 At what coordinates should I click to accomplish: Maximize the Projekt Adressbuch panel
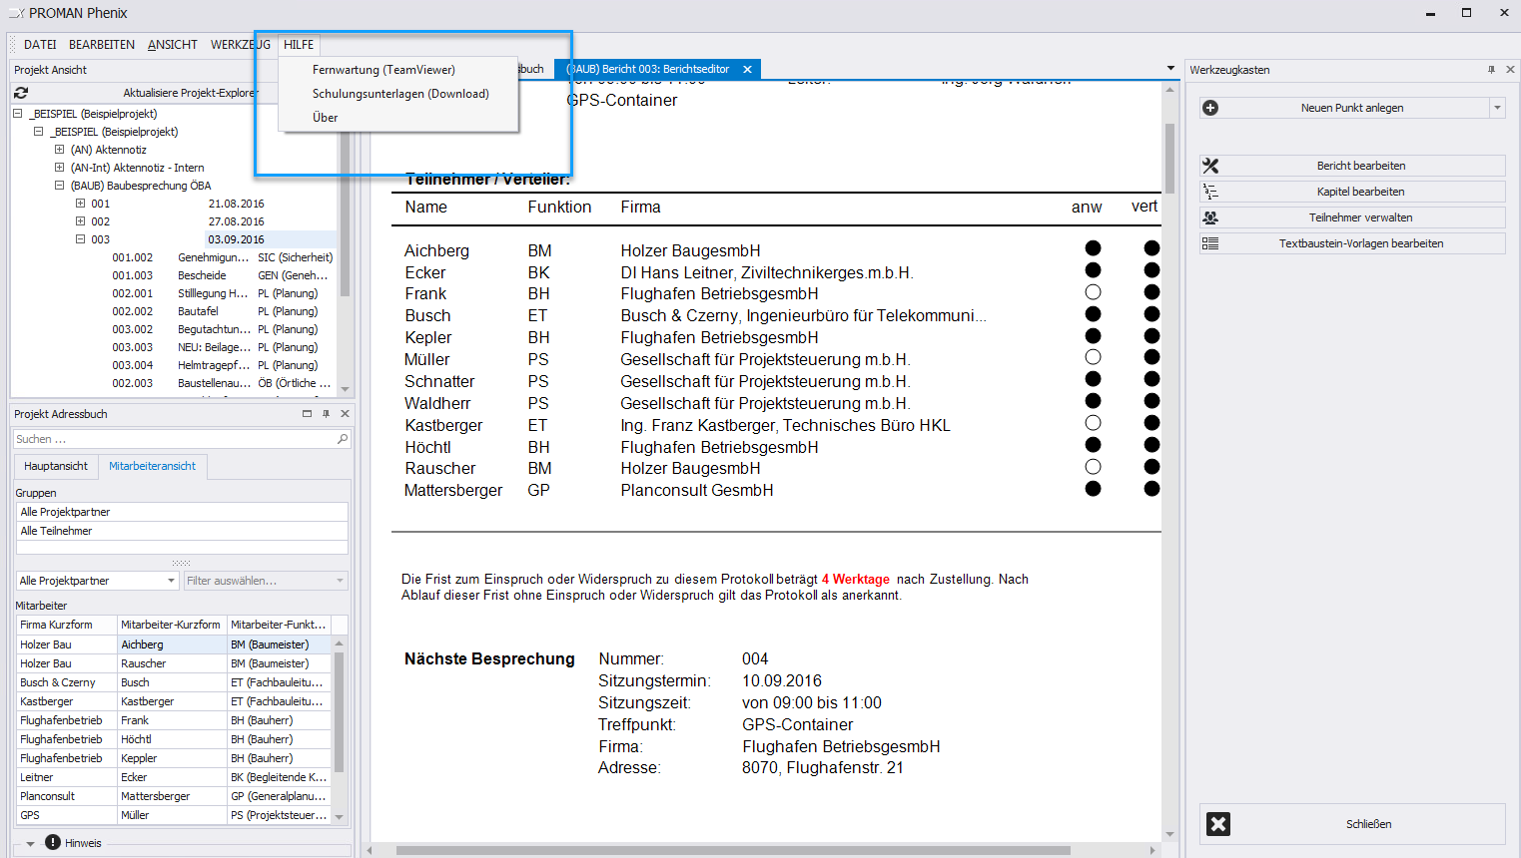tap(307, 414)
